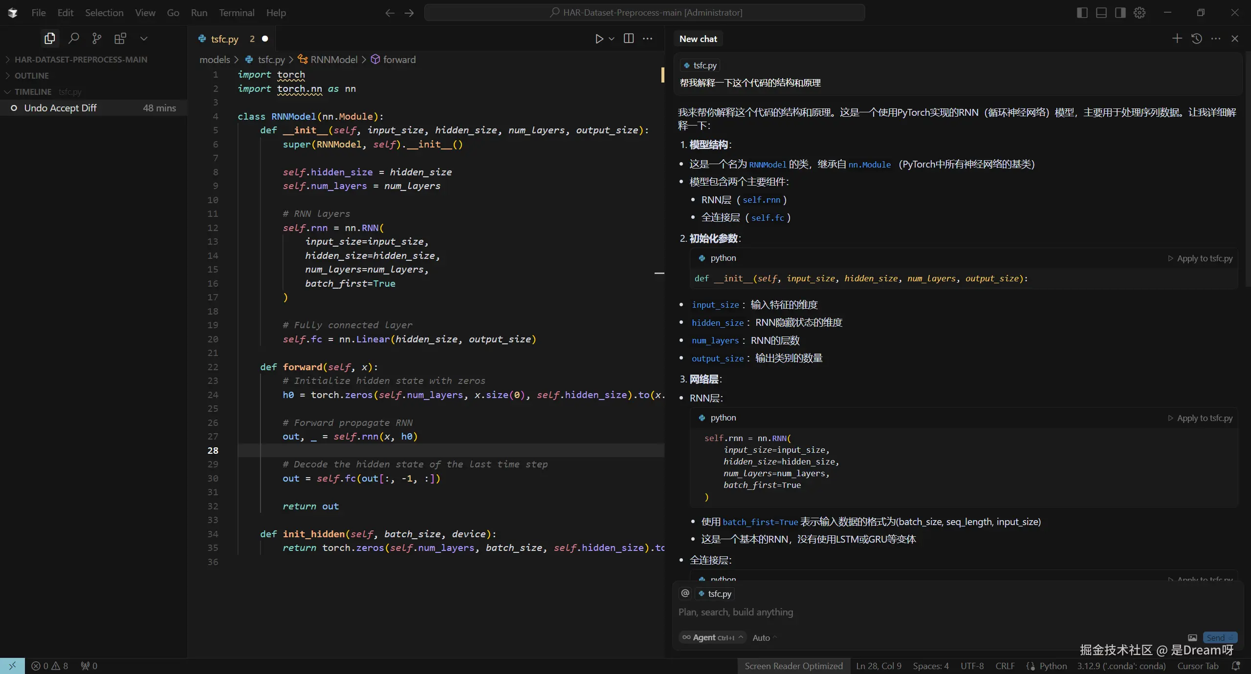The image size is (1251, 674).
Task: Open the Terminal menu
Action: 237,13
